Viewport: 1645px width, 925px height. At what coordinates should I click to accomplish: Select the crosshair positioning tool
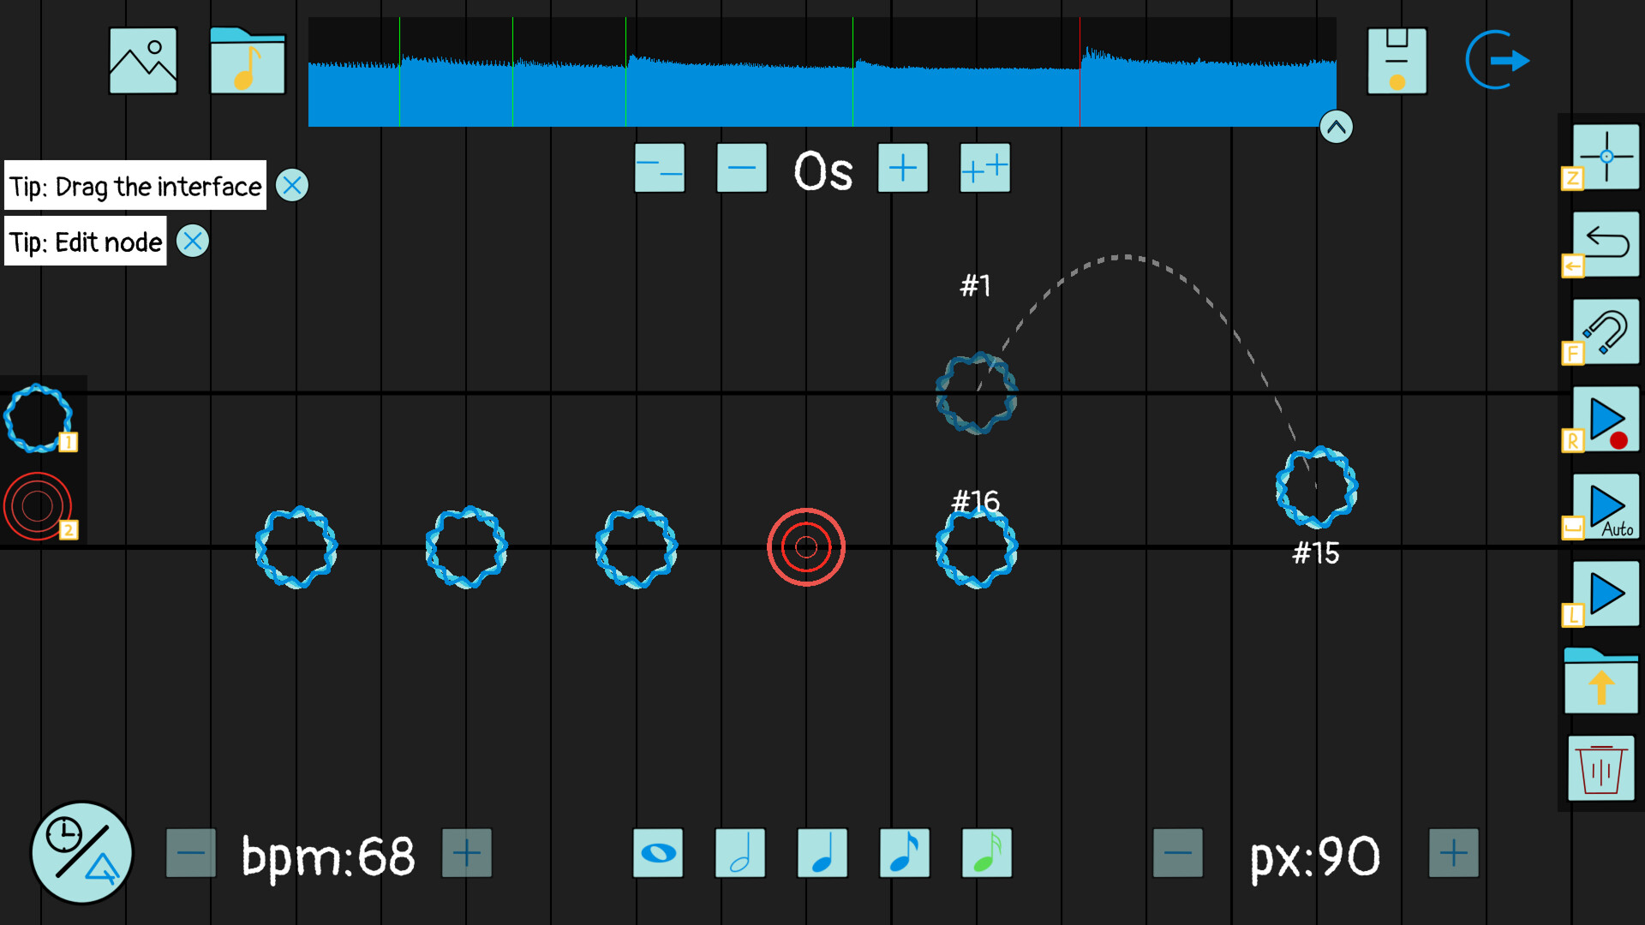tap(1606, 157)
